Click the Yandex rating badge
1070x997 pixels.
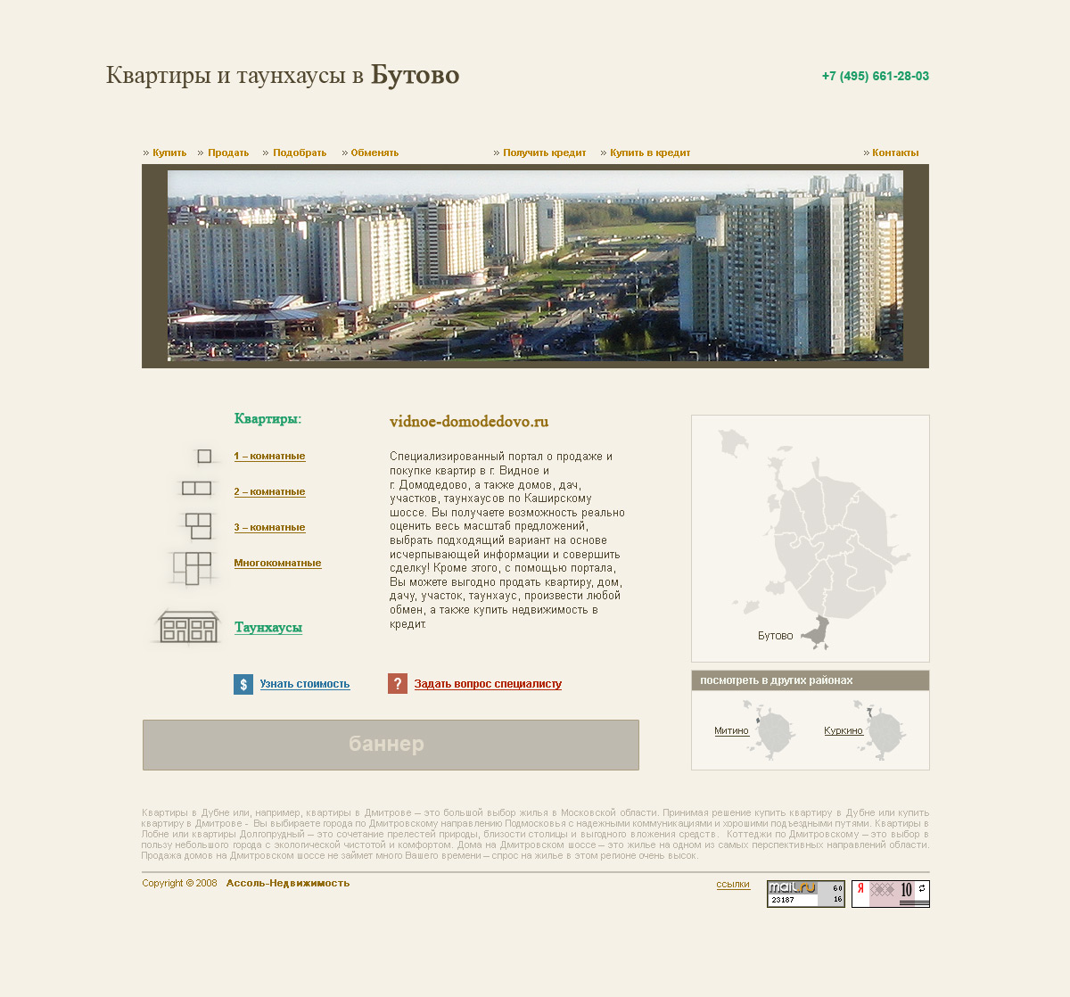891,893
